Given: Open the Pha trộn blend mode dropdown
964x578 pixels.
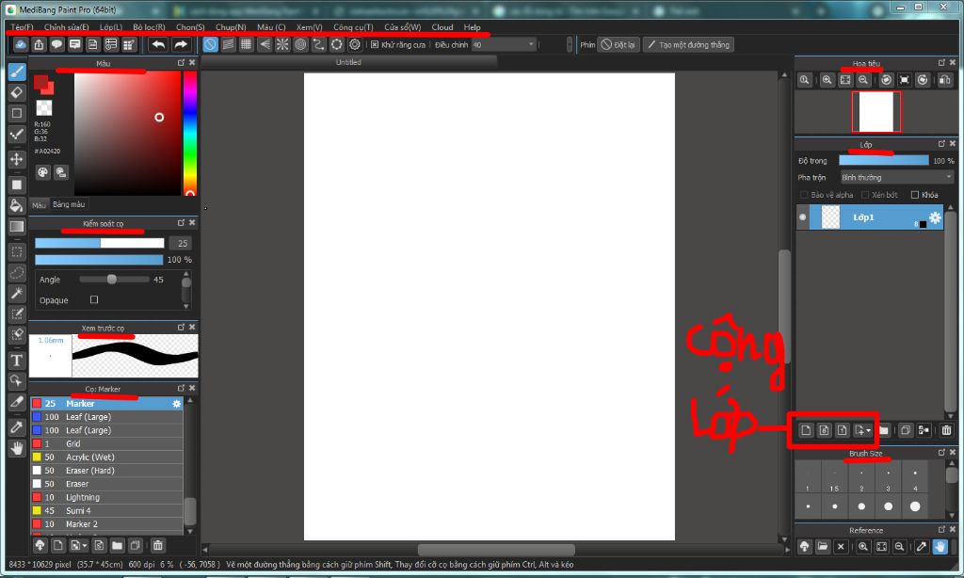Looking at the screenshot, I should pyautogui.click(x=897, y=177).
